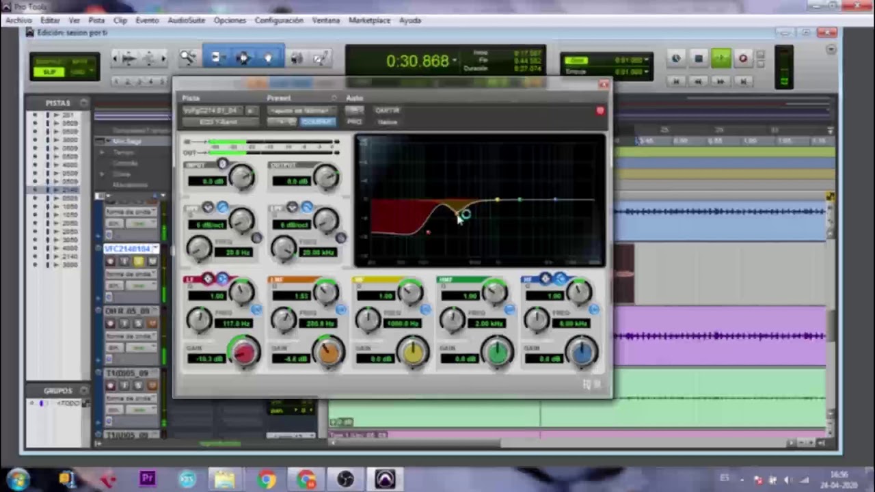This screenshot has width=875, height=492.
Task: Select the Grabber hand tool
Action: pos(269,59)
